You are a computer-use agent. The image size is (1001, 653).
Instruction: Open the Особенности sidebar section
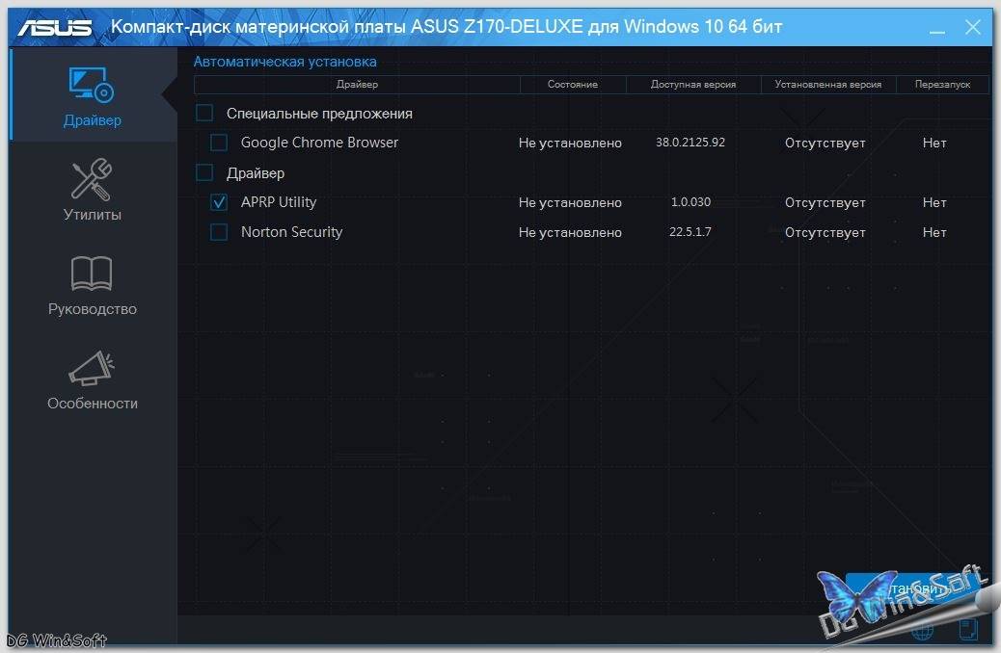[x=93, y=379]
